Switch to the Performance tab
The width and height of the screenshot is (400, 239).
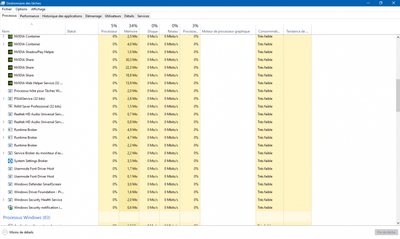click(x=30, y=16)
